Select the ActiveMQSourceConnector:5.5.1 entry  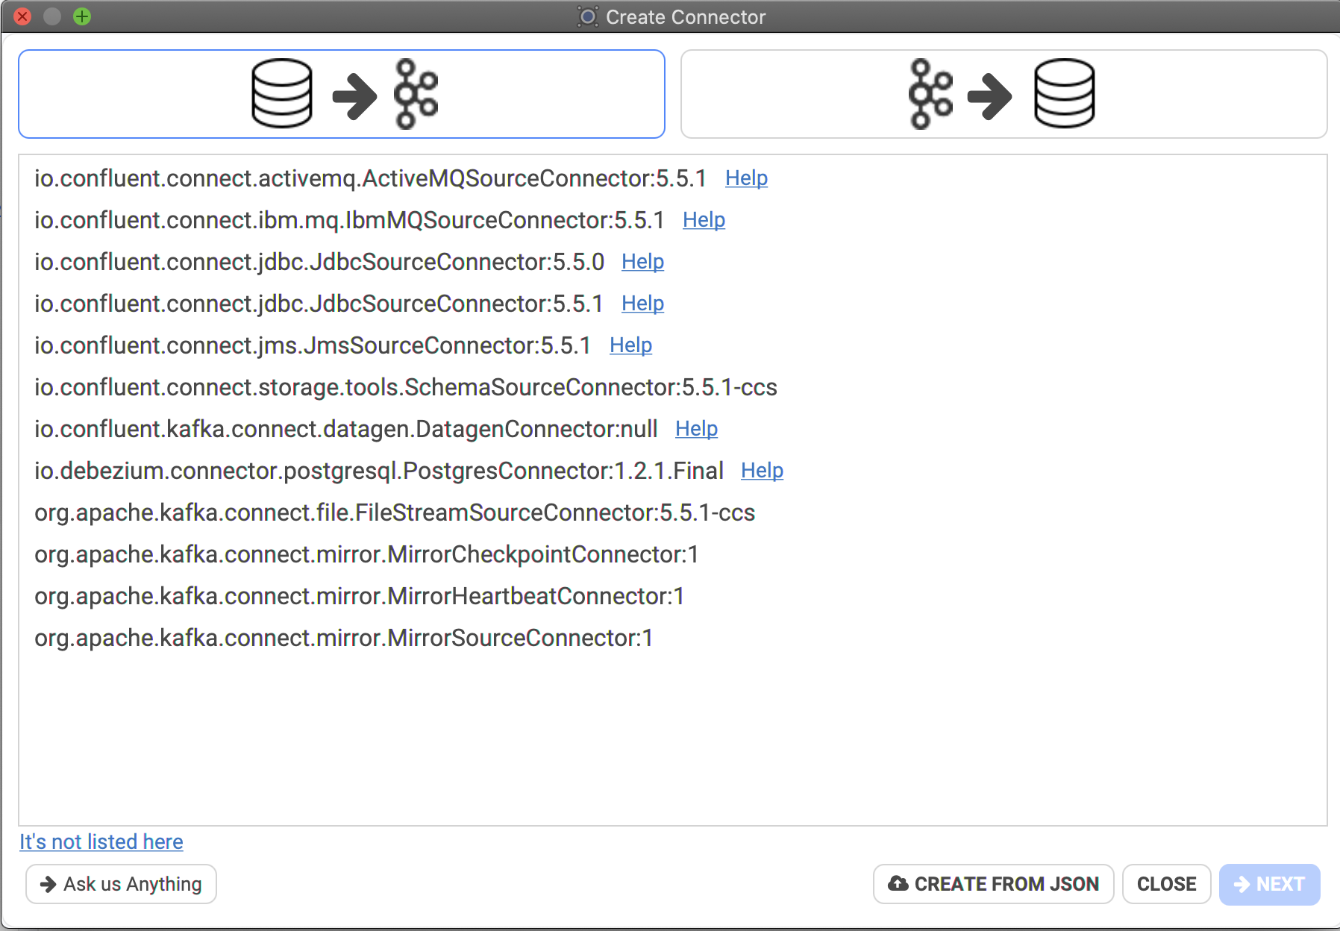click(x=370, y=178)
